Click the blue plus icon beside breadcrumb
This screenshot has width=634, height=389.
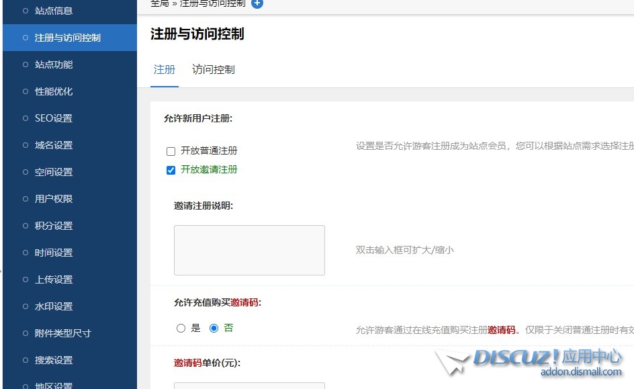(257, 3)
